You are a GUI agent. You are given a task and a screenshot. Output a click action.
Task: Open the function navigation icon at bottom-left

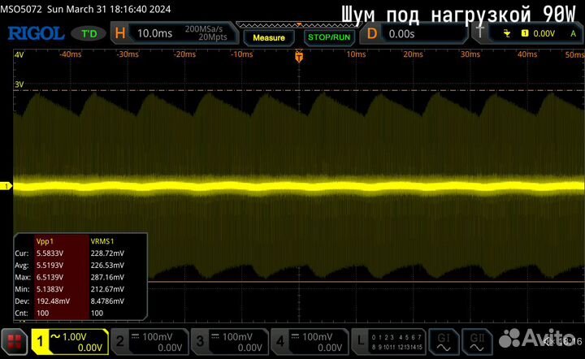[14, 341]
